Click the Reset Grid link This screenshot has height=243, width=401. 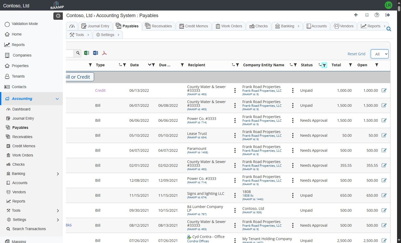[356, 54]
